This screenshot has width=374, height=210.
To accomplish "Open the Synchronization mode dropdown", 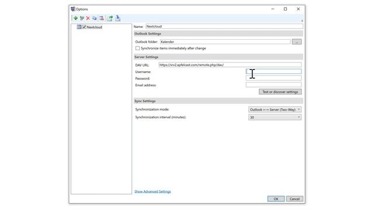I will tap(275, 110).
